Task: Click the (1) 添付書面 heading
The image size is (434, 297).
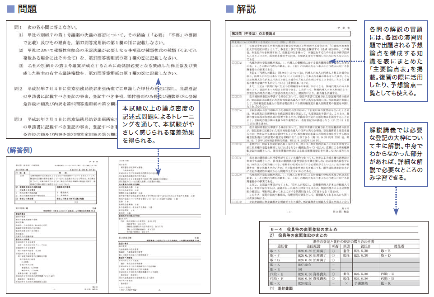Action: coord(280,288)
